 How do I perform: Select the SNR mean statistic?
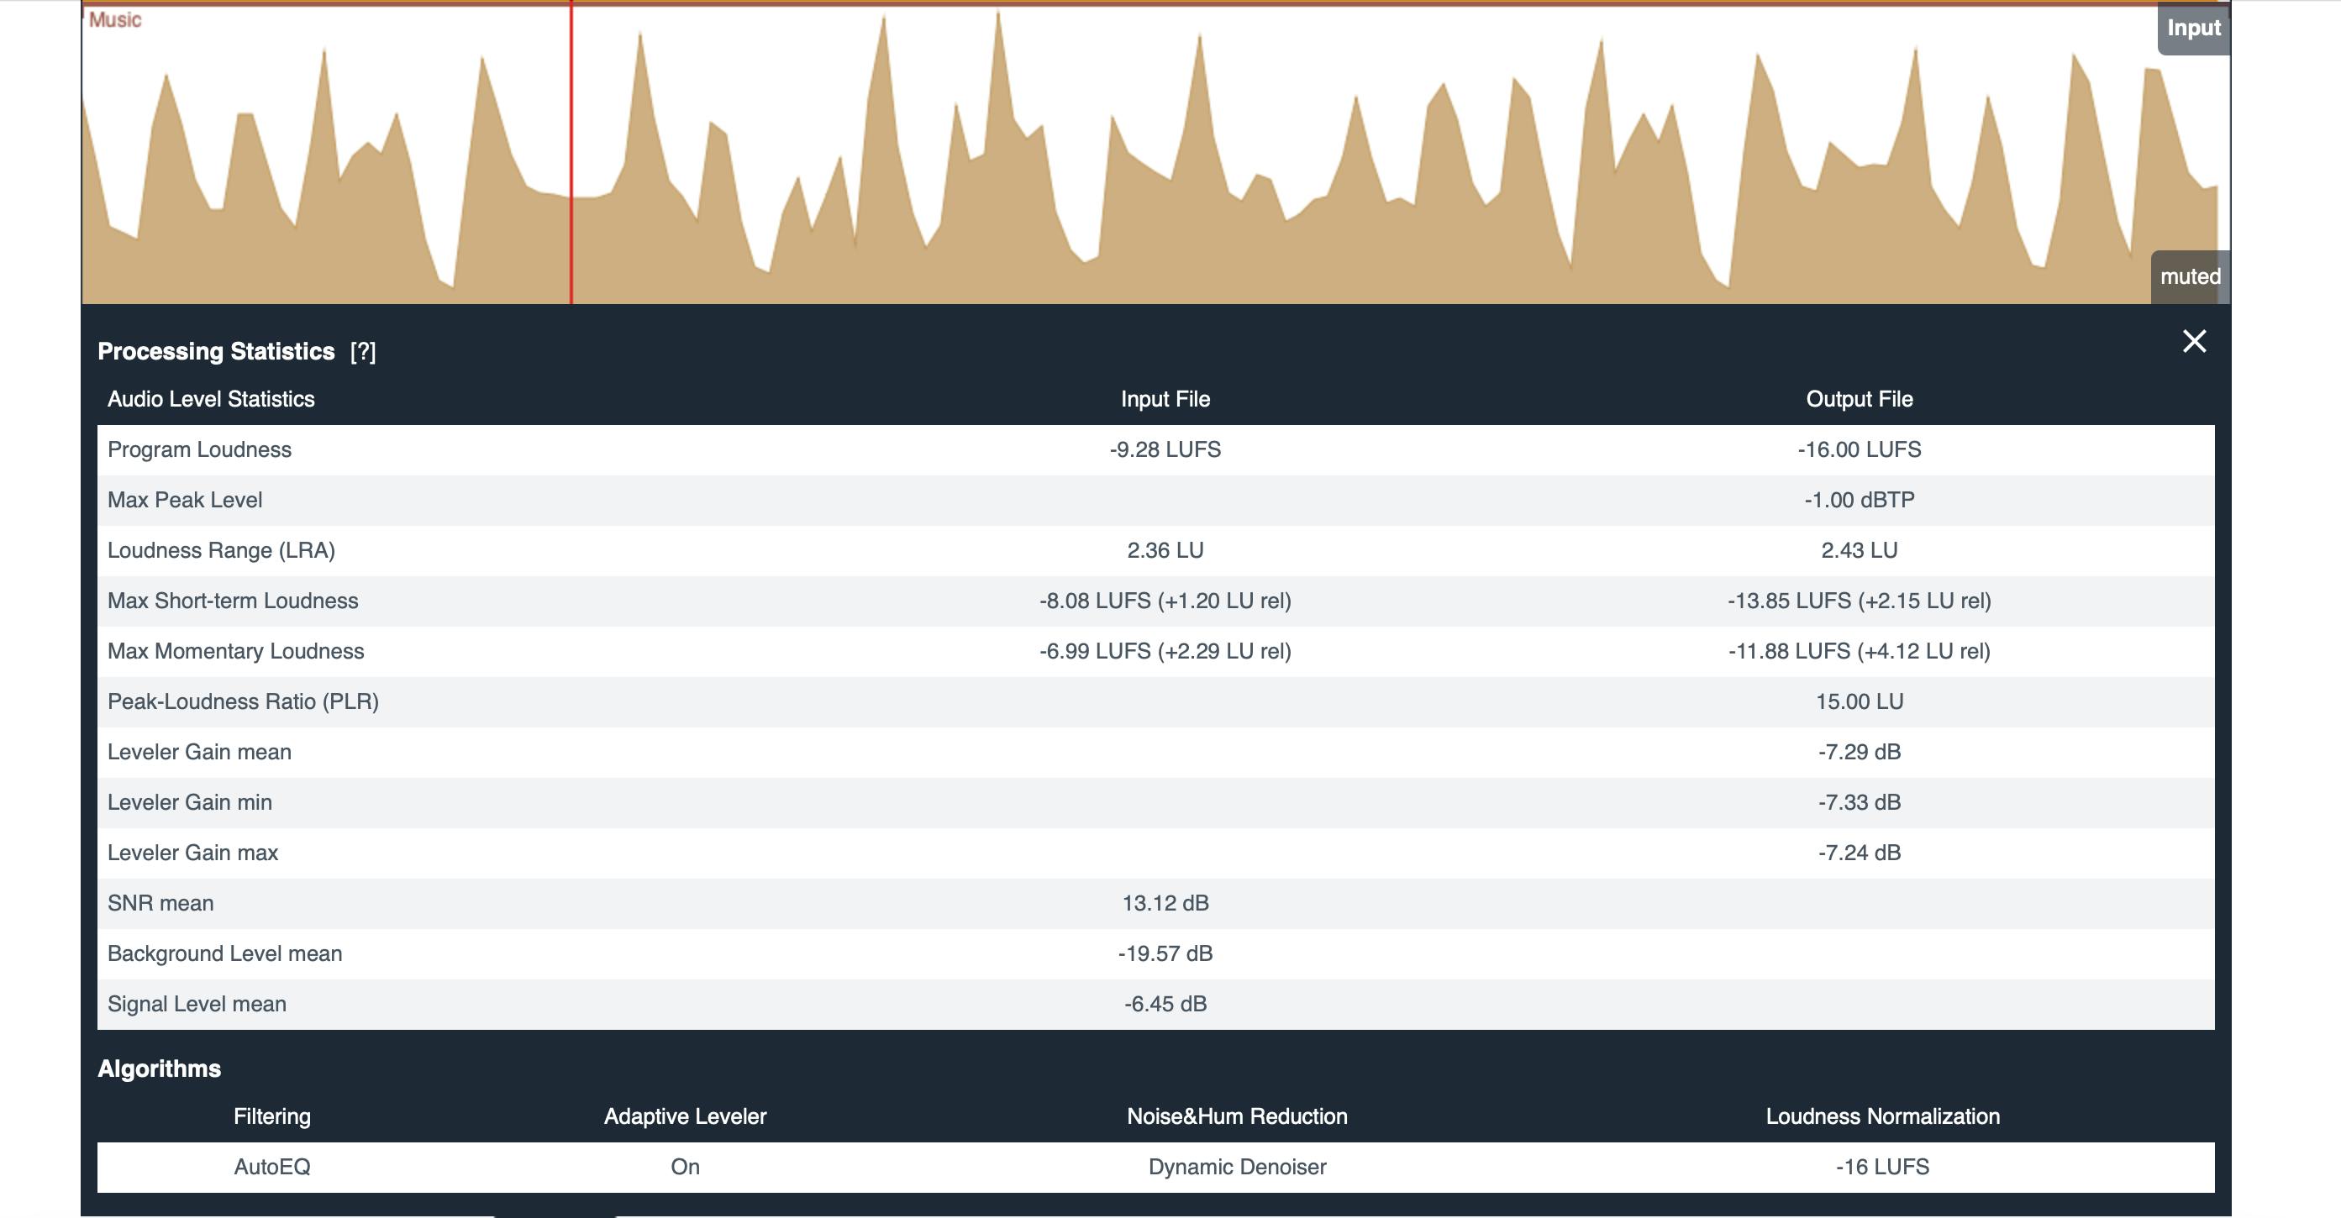[x=1166, y=902]
